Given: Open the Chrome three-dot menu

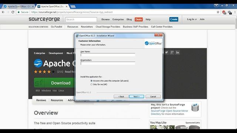Looking at the screenshot, I should [235, 12].
